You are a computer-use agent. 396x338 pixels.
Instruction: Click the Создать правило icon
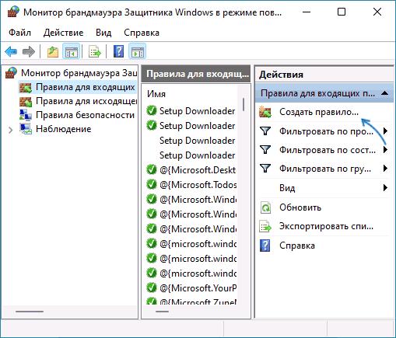265,112
